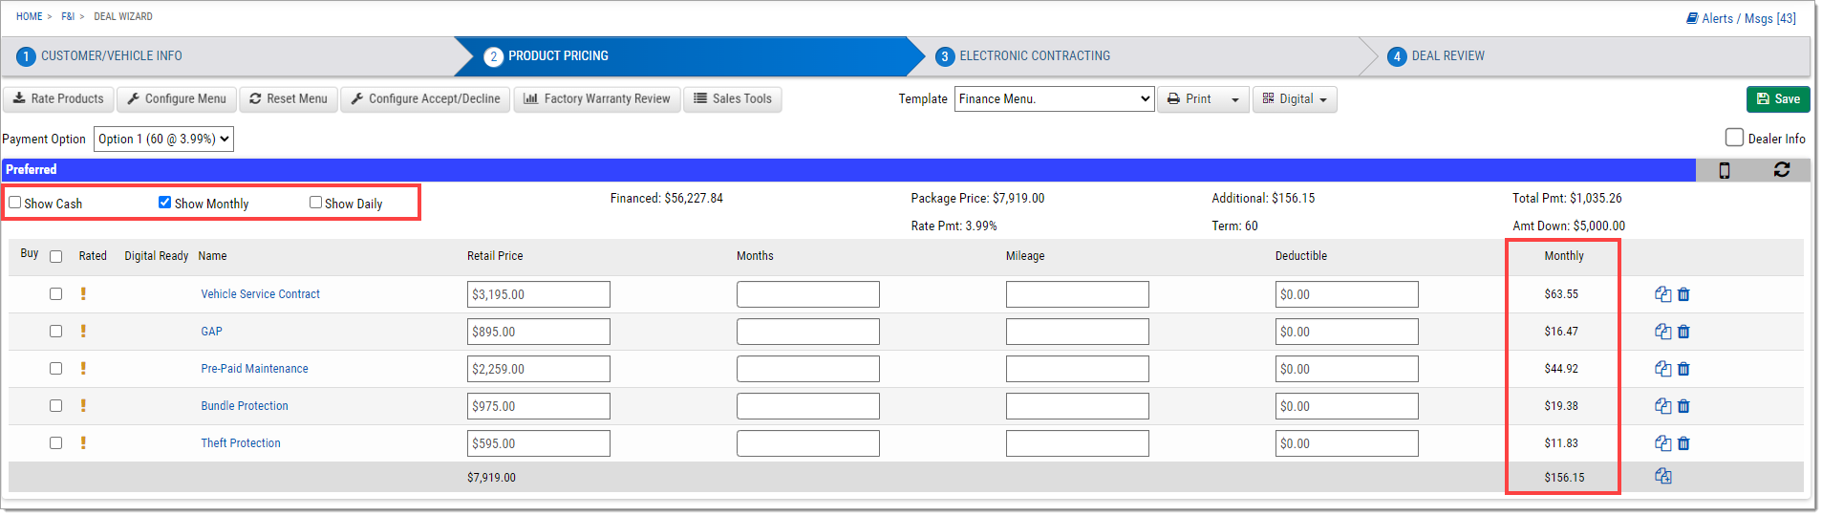This screenshot has height=516, width=1822.
Task: Uncheck the Show Monthly checkbox
Action: tap(164, 203)
